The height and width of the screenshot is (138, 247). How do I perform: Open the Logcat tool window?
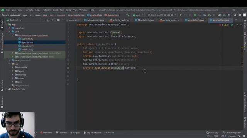(x=75, y=133)
